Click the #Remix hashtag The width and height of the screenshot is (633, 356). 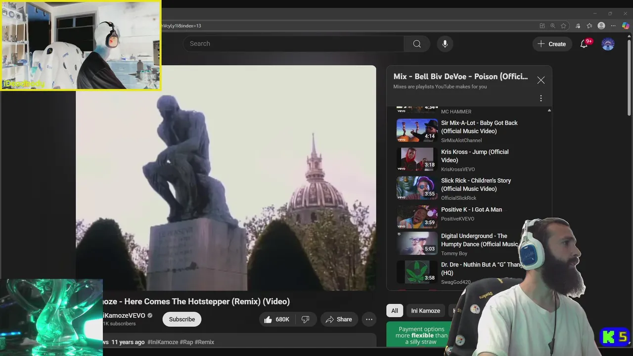click(x=204, y=342)
